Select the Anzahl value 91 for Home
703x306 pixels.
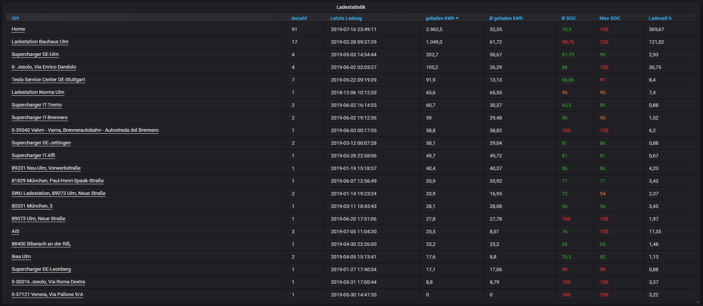coord(294,29)
